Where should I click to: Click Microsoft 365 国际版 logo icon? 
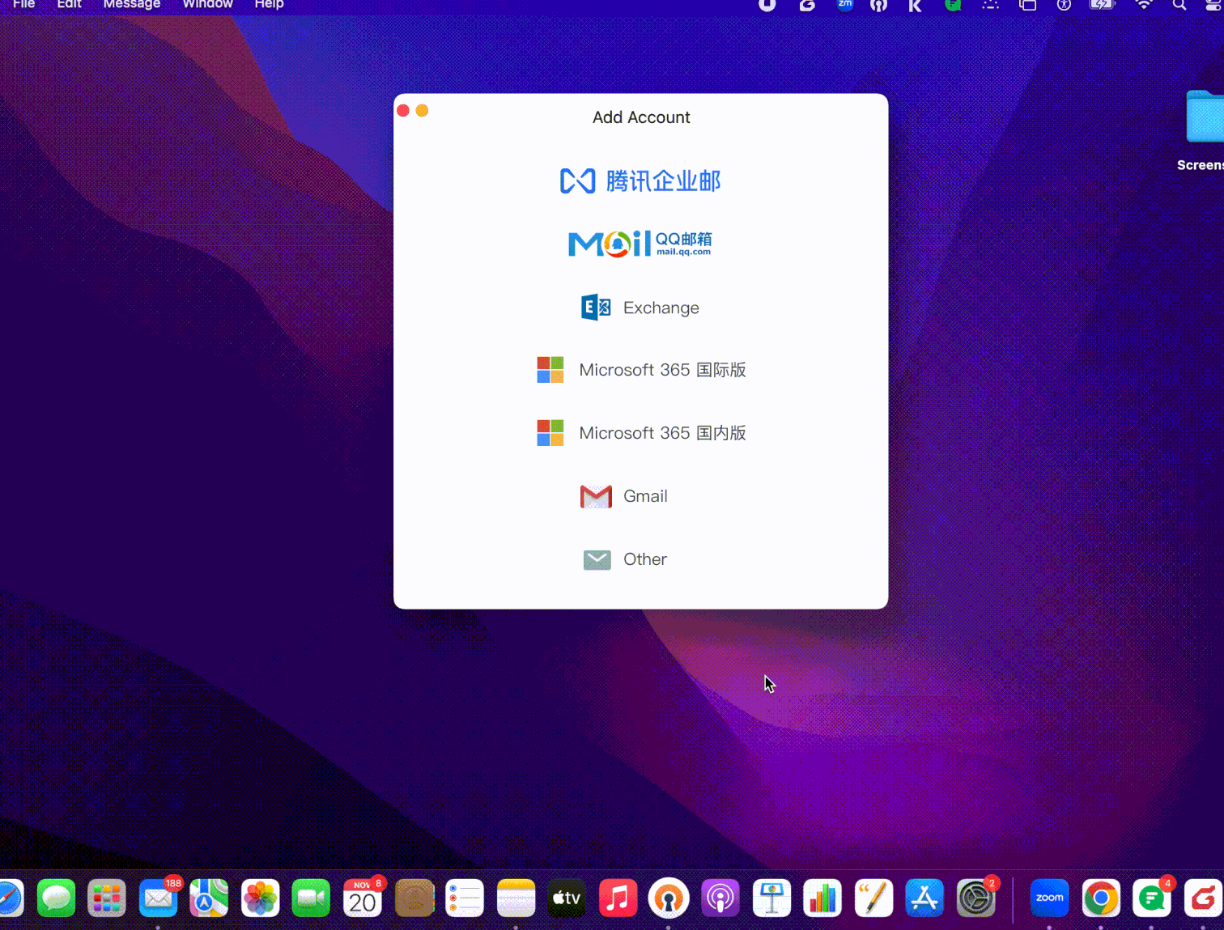tap(550, 370)
